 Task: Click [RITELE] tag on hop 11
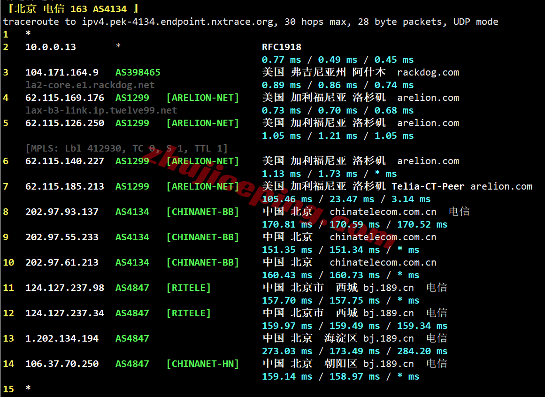click(x=189, y=288)
